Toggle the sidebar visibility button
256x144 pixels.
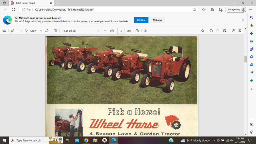click(251, 124)
